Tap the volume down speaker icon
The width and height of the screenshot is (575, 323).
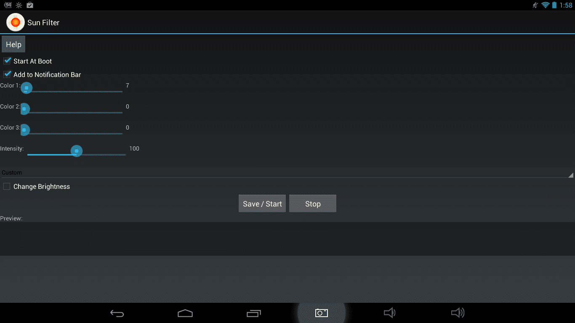[390, 312]
